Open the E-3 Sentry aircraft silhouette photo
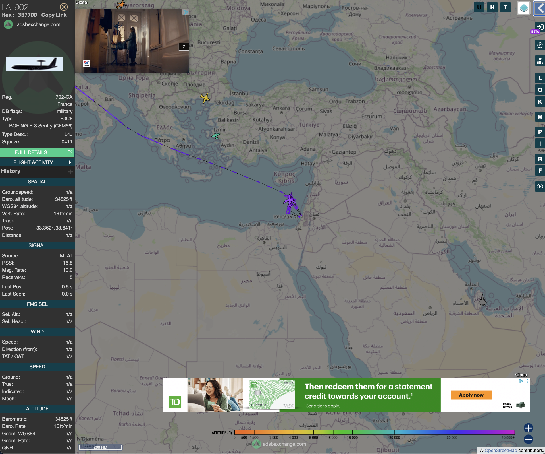Viewport: 545px width, 454px height. pos(34,64)
